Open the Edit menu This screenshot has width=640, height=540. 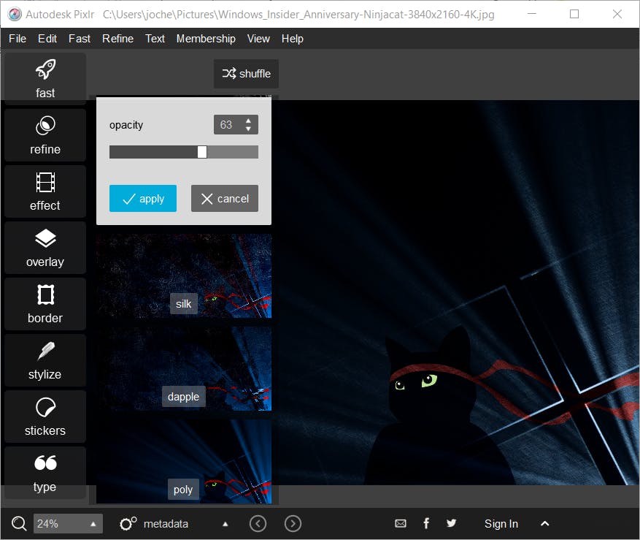pyautogui.click(x=47, y=39)
